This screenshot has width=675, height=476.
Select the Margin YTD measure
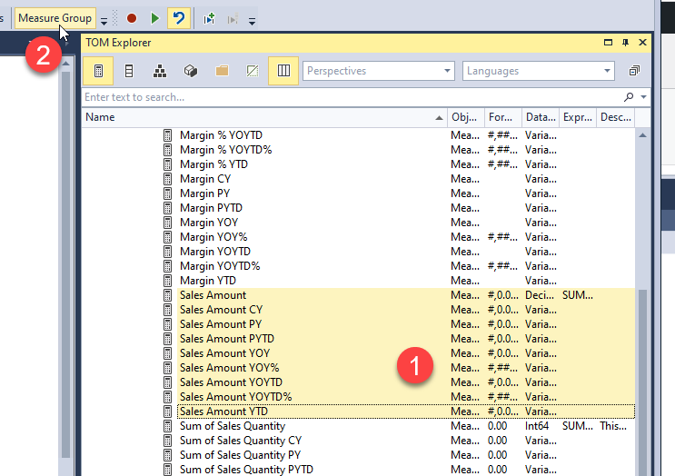coord(207,281)
